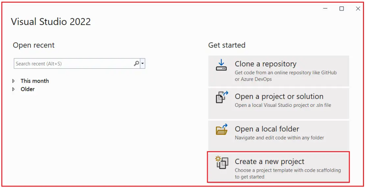Viewport: 365px width, 188px height.
Task: Click "Get code from an online repository" description
Action: point(286,76)
